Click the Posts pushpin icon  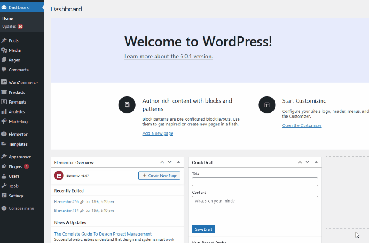[4, 40]
